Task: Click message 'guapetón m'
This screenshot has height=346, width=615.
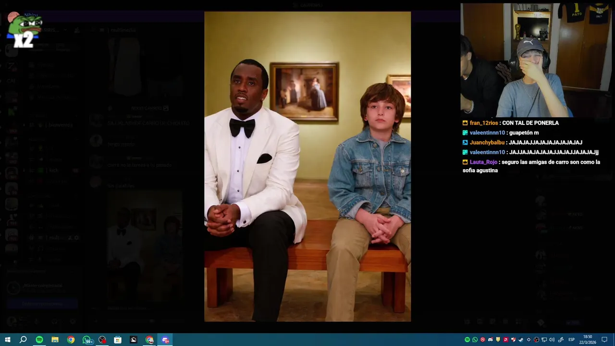Action: tap(525, 133)
